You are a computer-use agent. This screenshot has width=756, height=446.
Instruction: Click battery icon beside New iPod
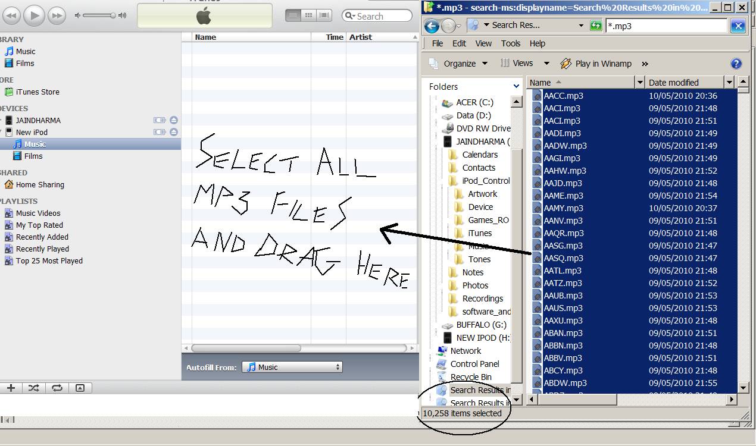pyautogui.click(x=159, y=132)
